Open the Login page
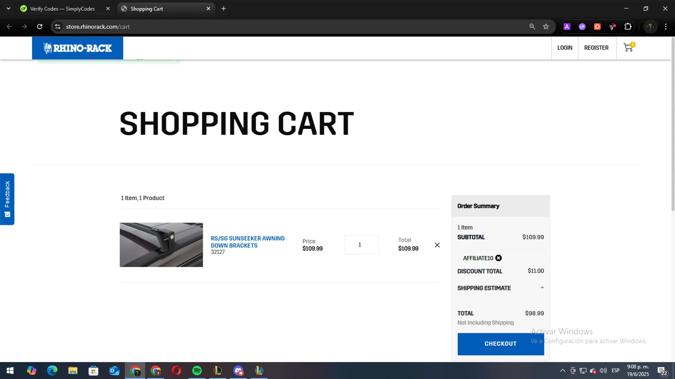The image size is (675, 379). pos(565,48)
